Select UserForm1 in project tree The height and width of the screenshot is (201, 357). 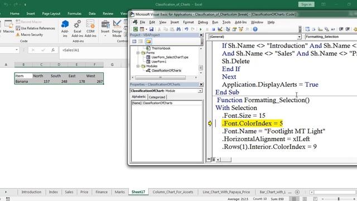coord(159,61)
